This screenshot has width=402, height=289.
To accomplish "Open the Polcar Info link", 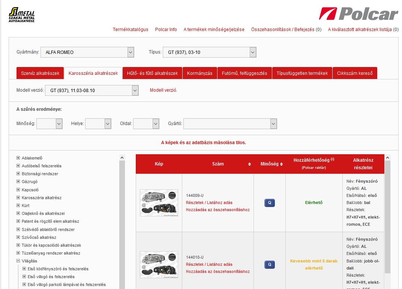I will pyautogui.click(x=166, y=30).
